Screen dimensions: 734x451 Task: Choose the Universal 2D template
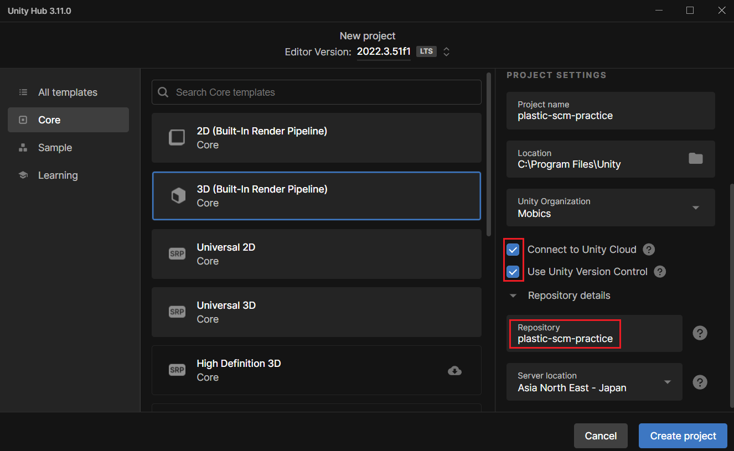[x=317, y=254]
